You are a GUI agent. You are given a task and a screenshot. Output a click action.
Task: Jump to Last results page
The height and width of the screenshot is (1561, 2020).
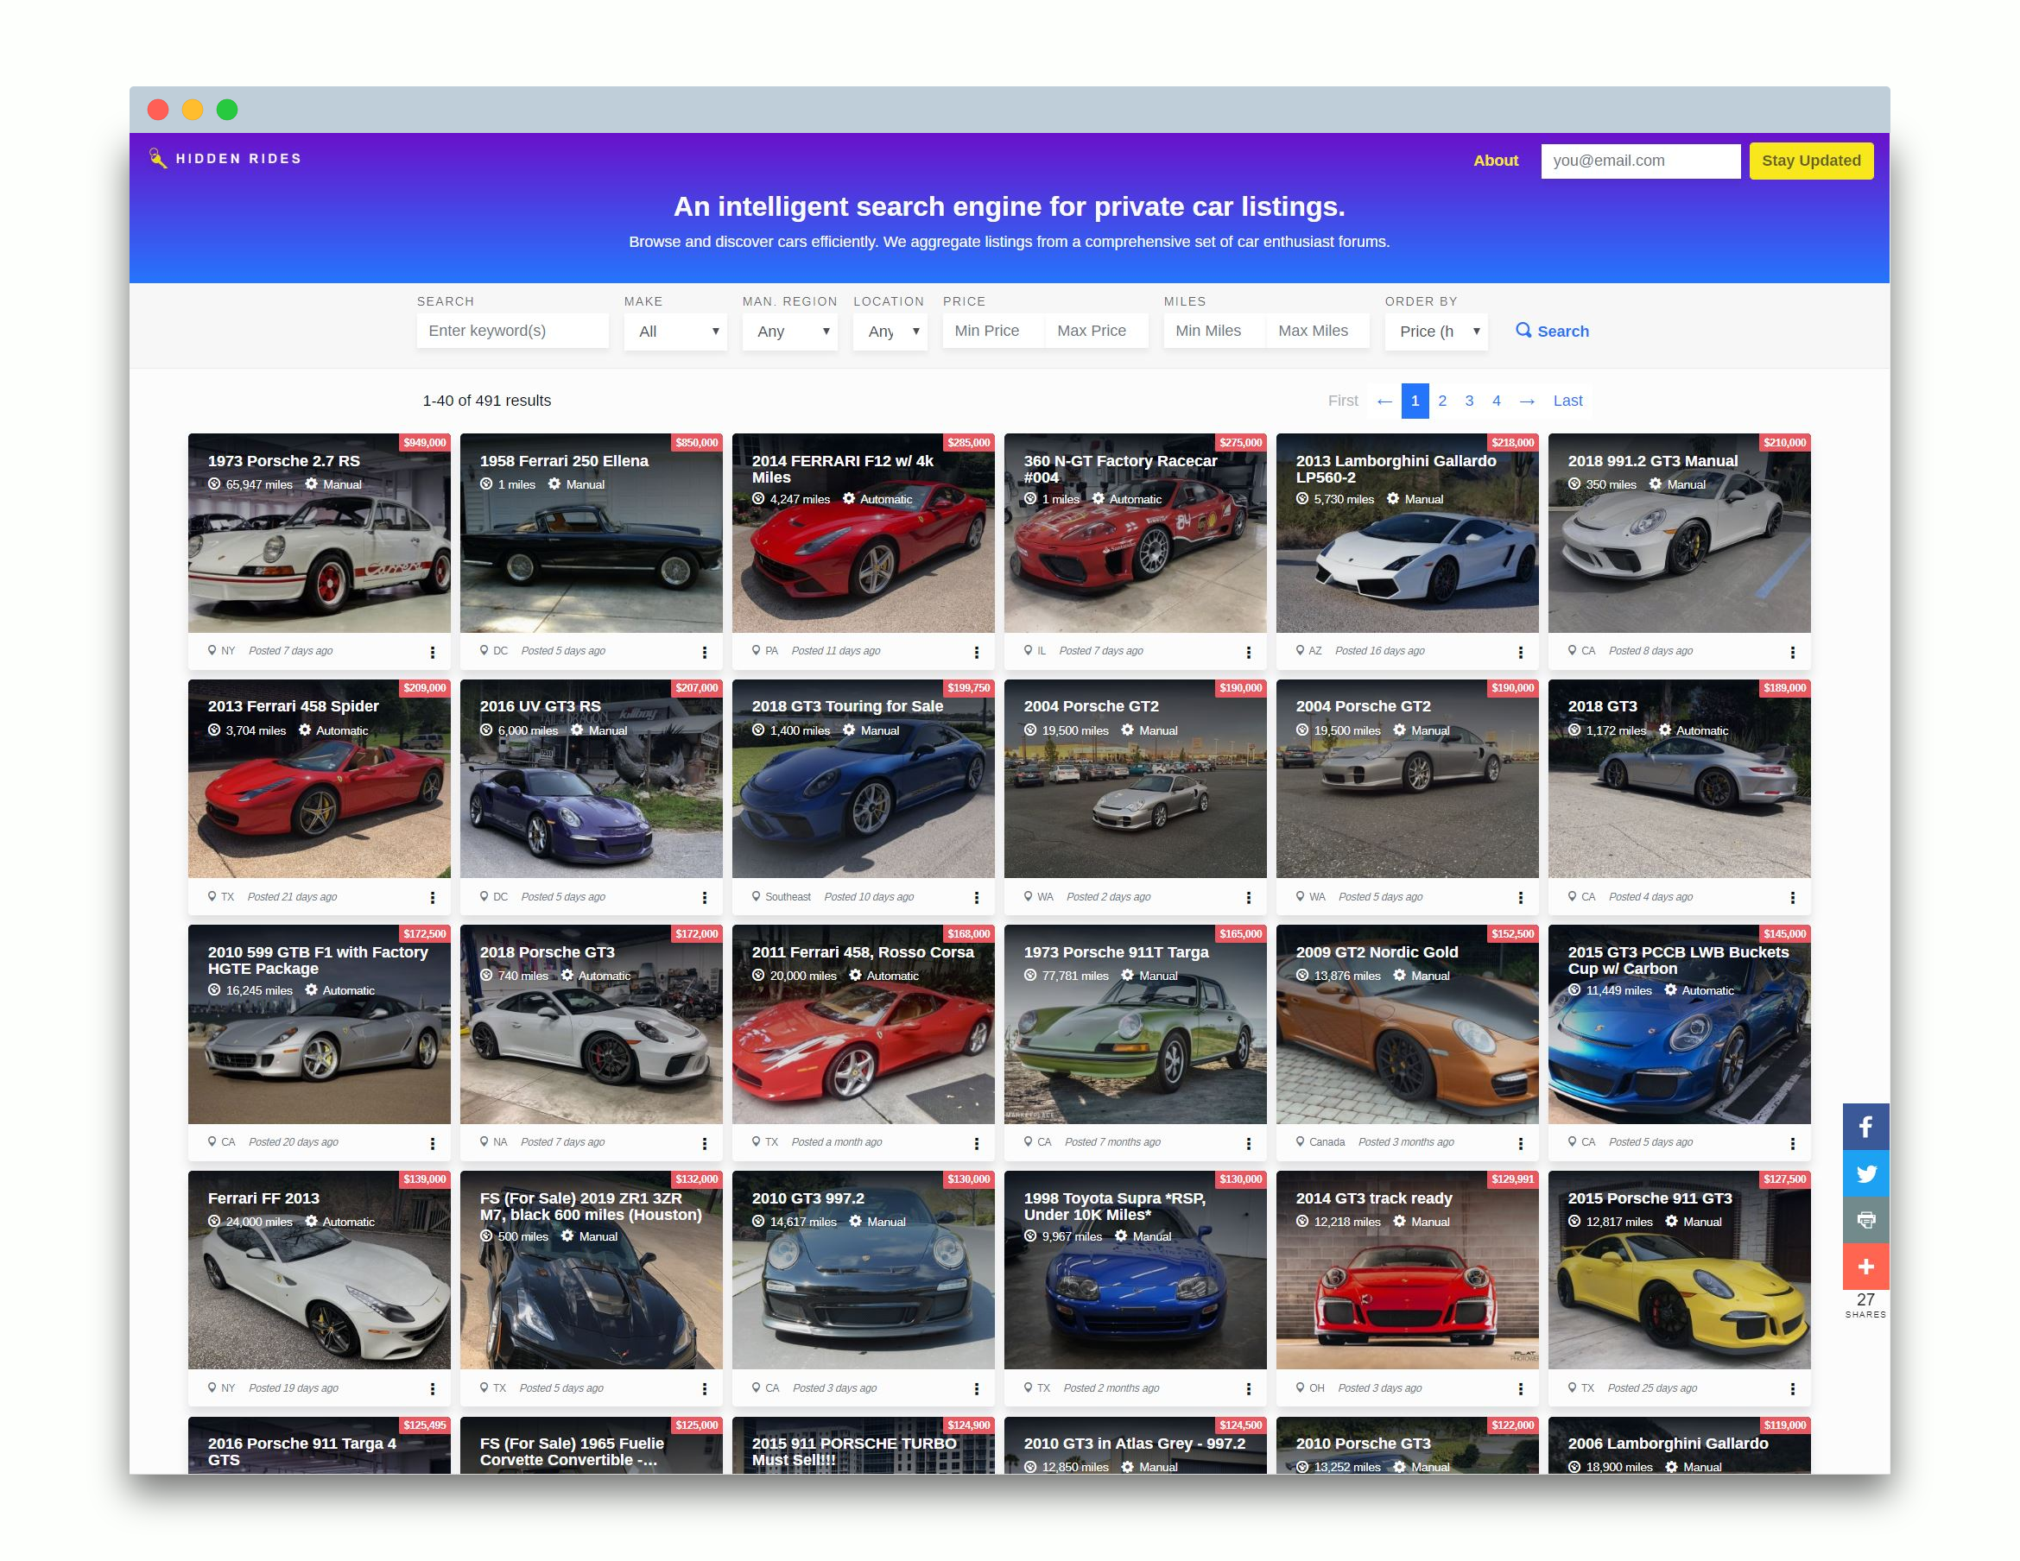click(1567, 401)
